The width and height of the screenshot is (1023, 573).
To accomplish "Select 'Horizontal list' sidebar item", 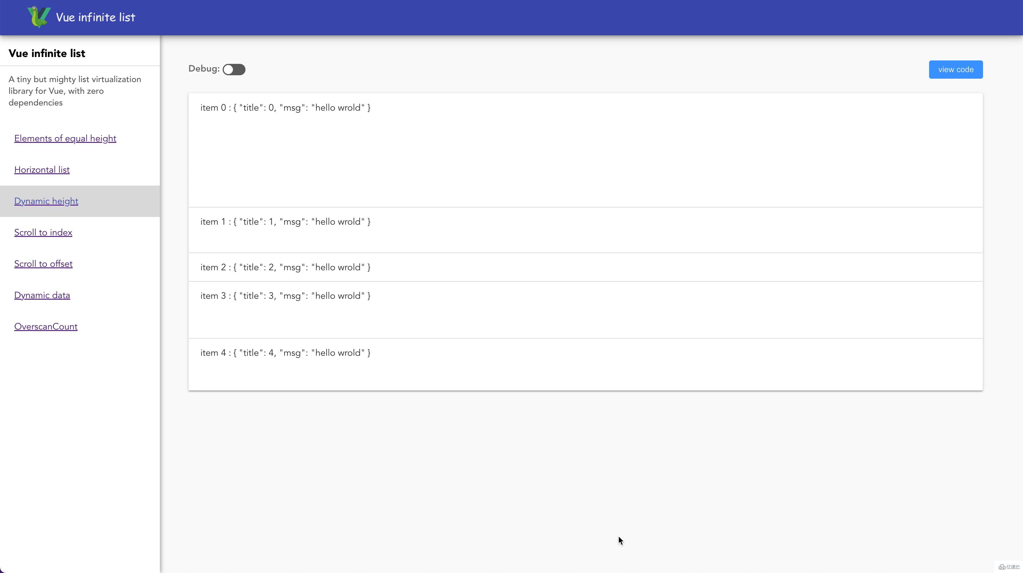I will click(41, 170).
